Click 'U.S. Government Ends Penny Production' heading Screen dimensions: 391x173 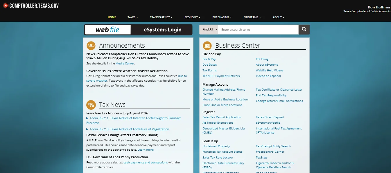tap(117, 157)
